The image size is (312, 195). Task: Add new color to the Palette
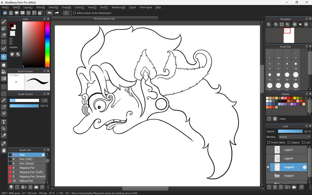tap(269, 119)
